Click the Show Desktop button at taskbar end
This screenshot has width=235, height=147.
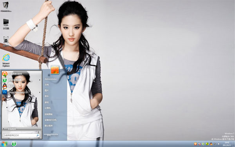point(234,144)
